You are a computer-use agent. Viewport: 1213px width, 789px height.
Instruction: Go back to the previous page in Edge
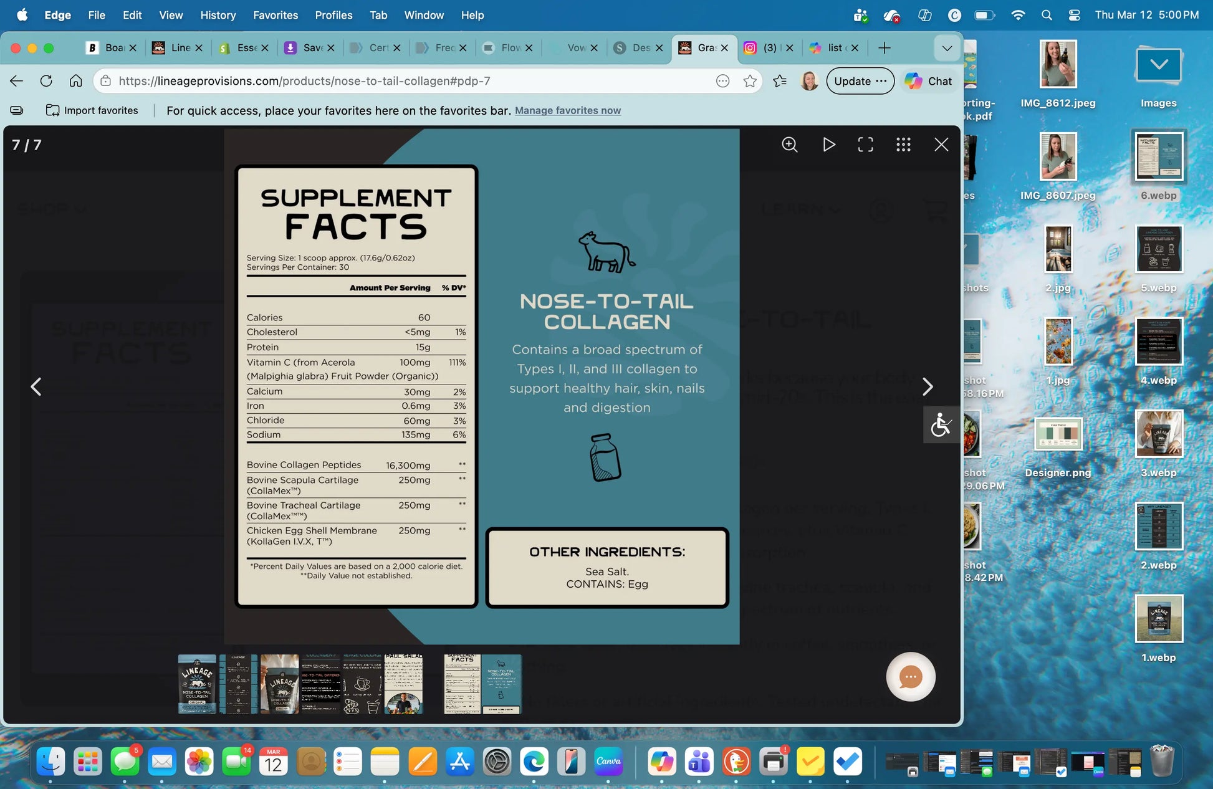tap(17, 81)
